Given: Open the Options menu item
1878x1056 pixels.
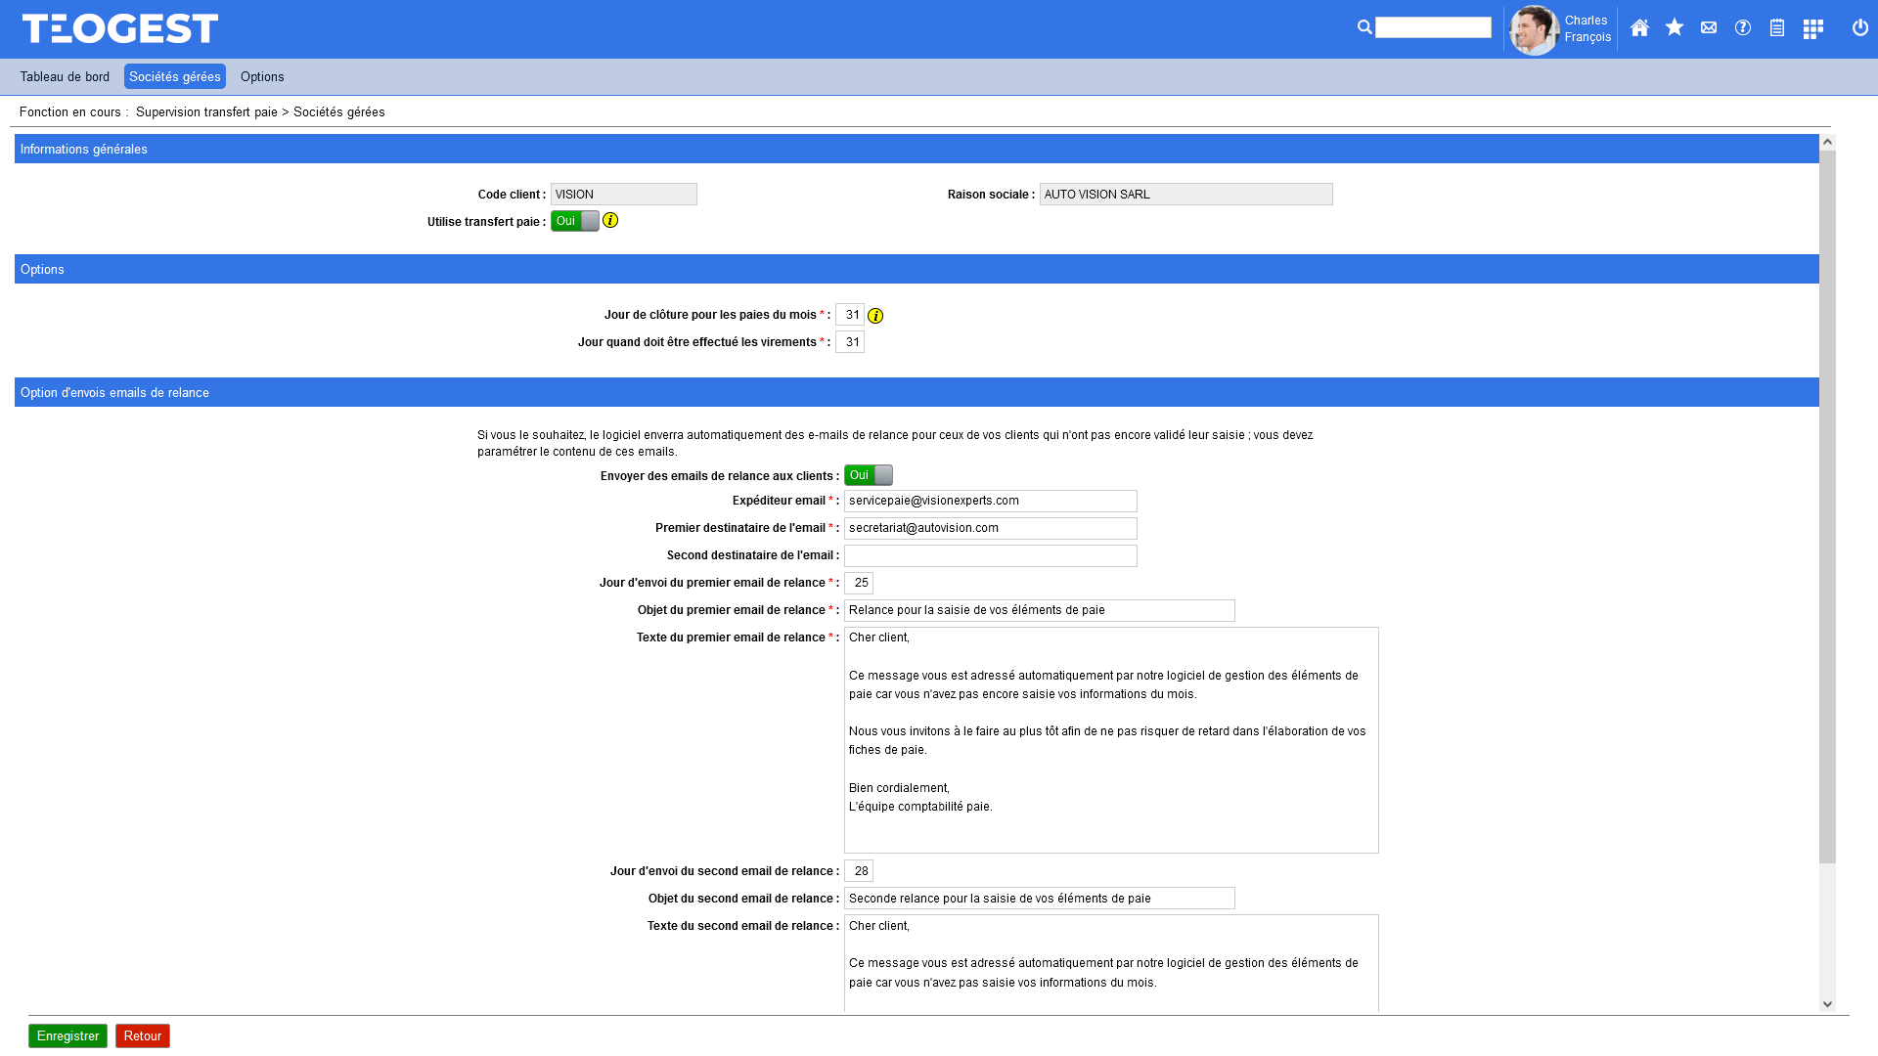Looking at the screenshot, I should click(262, 77).
